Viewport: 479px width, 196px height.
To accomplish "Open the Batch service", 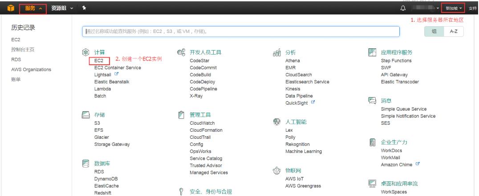I will (x=100, y=96).
